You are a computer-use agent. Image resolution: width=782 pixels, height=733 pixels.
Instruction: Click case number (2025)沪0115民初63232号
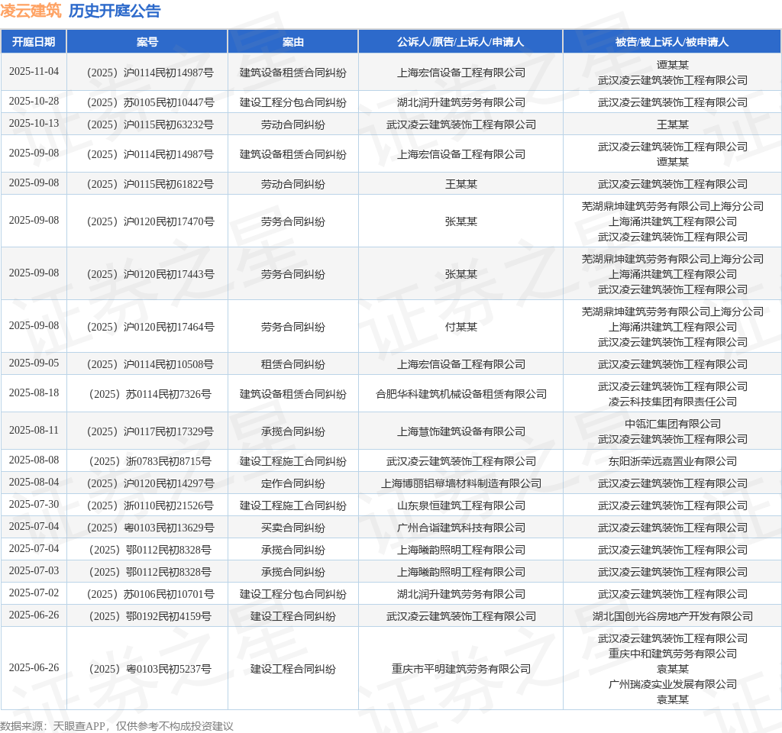[150, 124]
